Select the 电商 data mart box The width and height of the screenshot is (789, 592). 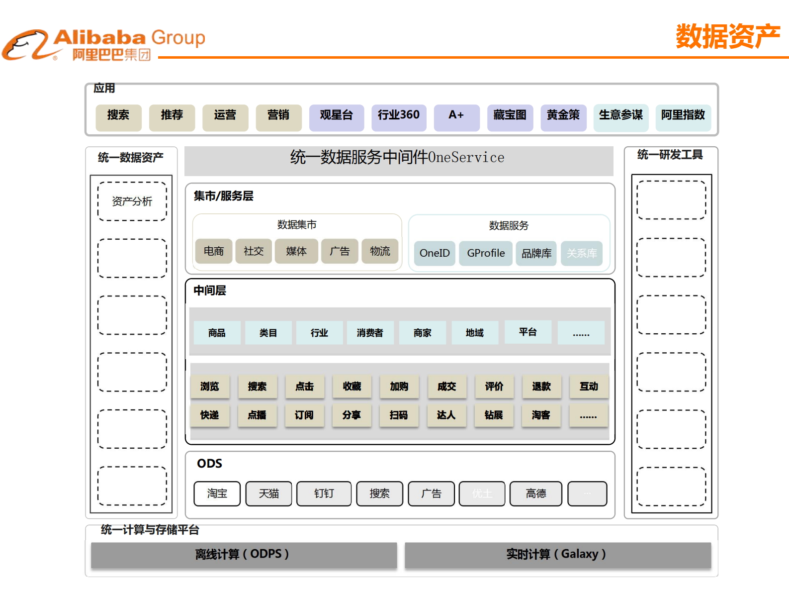(x=214, y=251)
